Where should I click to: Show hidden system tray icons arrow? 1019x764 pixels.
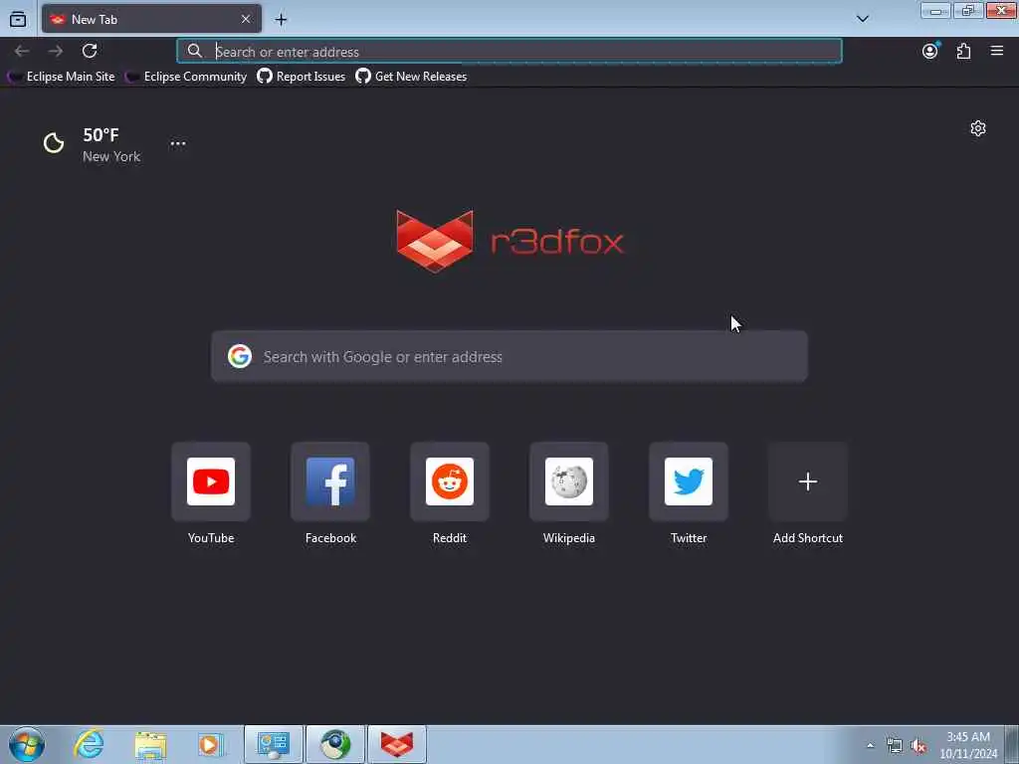(870, 745)
